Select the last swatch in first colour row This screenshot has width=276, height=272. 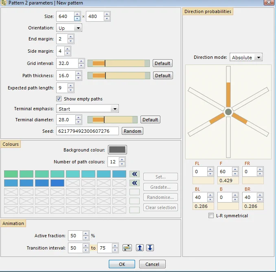(119, 174)
